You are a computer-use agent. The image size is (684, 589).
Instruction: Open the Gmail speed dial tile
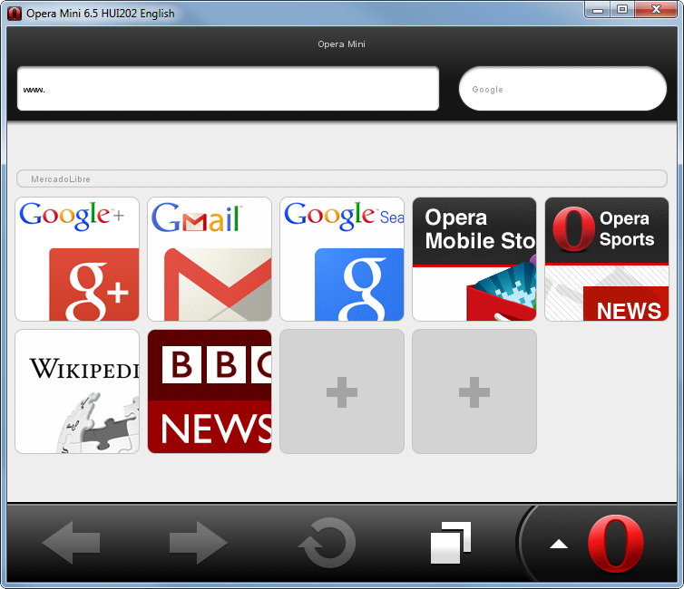(210, 259)
